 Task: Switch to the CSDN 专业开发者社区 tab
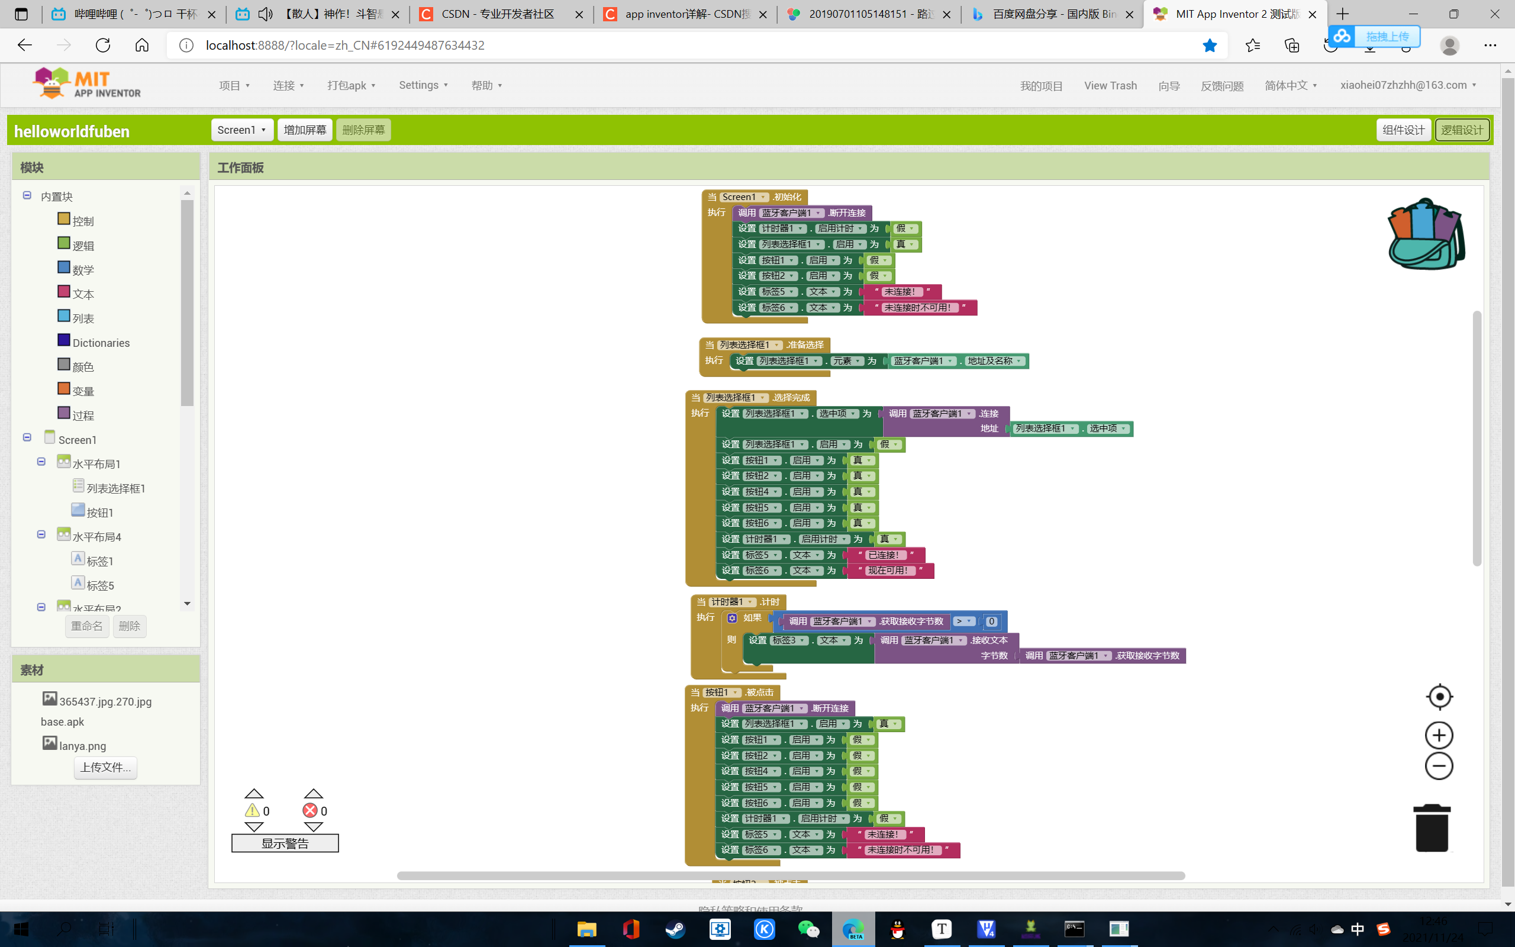pyautogui.click(x=499, y=14)
